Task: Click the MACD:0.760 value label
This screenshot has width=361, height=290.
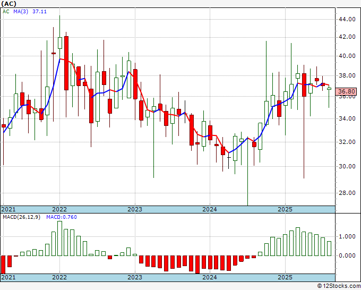Action: (62, 217)
